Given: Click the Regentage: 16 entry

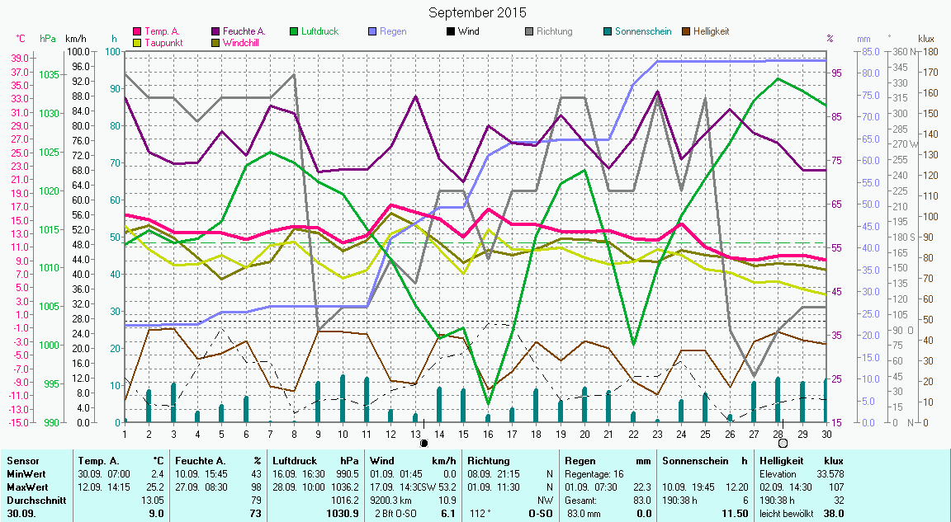Looking at the screenshot, I should (x=594, y=474).
